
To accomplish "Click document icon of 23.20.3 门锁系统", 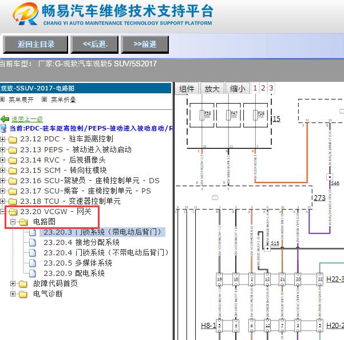I will click(x=33, y=232).
